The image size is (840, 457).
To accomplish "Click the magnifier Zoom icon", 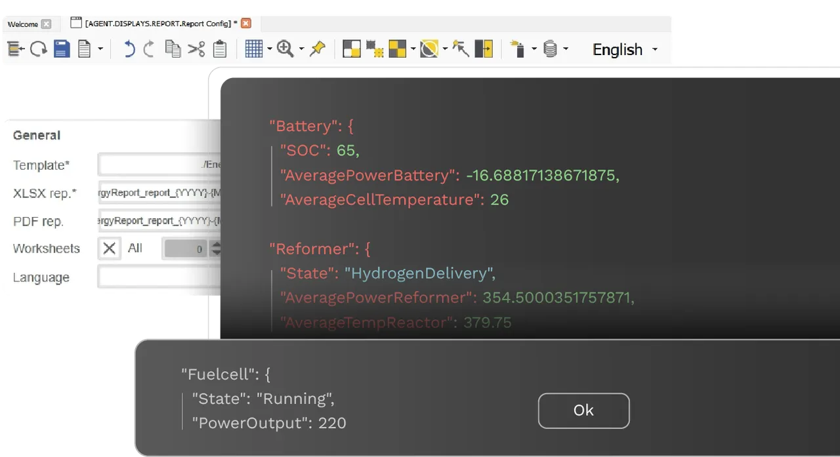I will pos(285,49).
